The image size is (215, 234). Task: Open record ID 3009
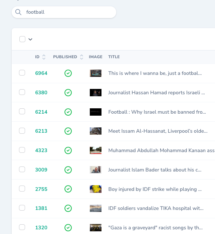[41, 170]
